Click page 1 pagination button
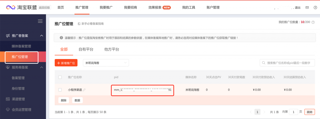320x119 pixels. (x=257, y=112)
